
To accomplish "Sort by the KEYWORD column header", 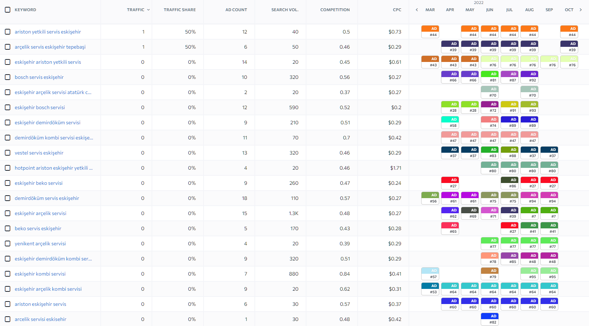I will 25,10.
